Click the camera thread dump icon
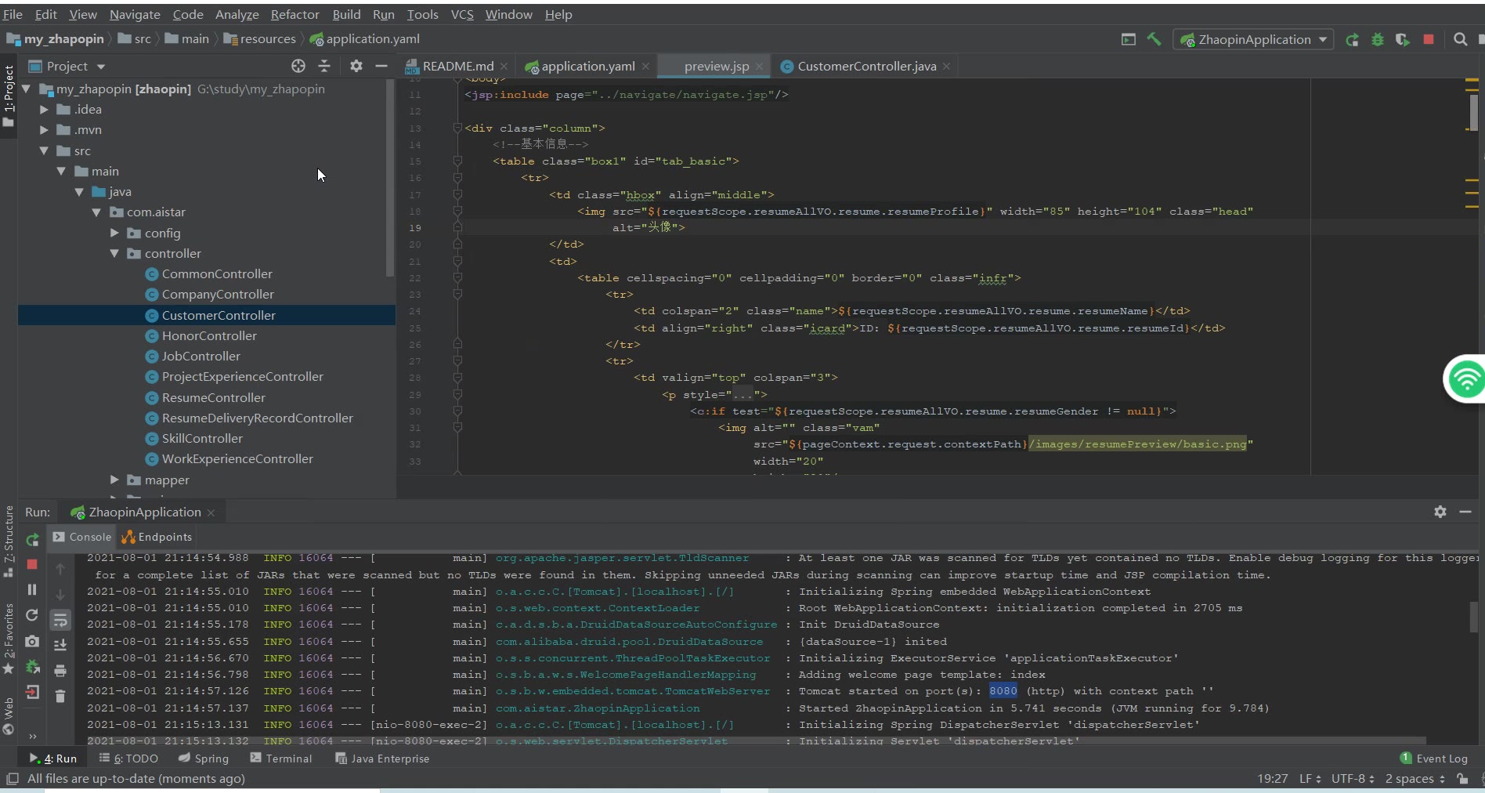 coord(32,641)
